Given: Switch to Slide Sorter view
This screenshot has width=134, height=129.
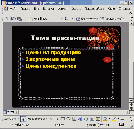Looking at the screenshot, I should pos(9,112).
